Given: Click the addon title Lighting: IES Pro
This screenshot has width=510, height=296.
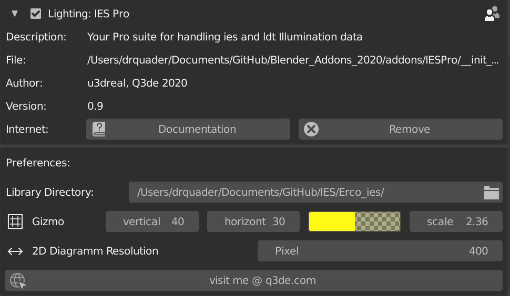Looking at the screenshot, I should (88, 14).
